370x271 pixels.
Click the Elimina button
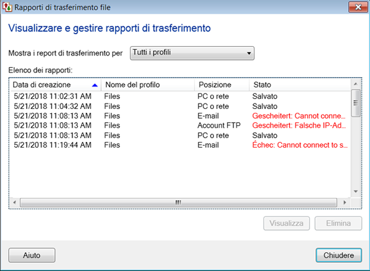pos(338,223)
